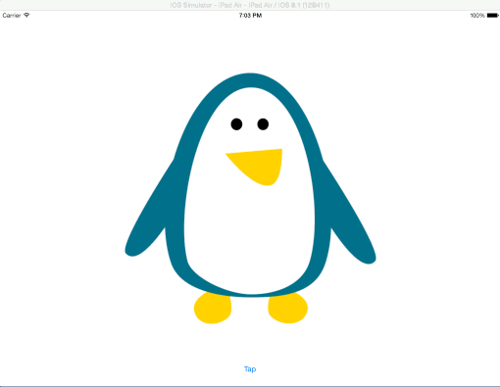Click the penguin's right yellow foot
The width and height of the screenshot is (500, 387).
(x=288, y=309)
